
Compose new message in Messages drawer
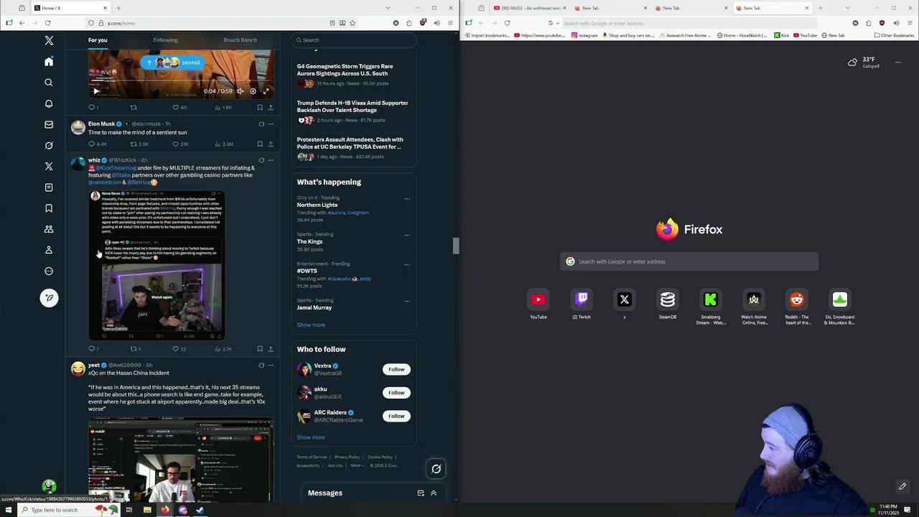tap(421, 493)
